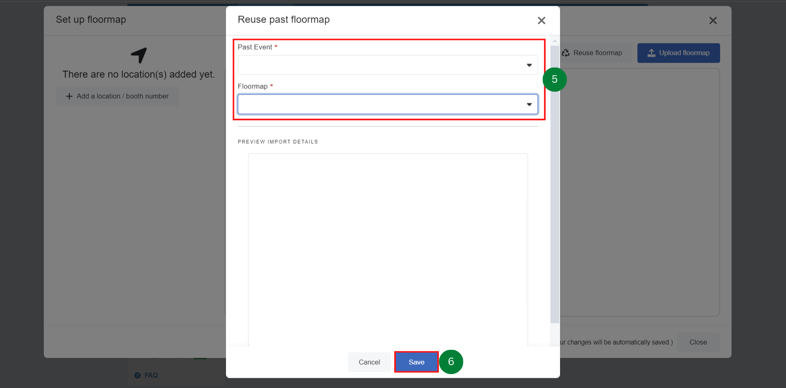Save the reused floormap selection
Viewport: 786px width, 388px height.
(x=416, y=362)
